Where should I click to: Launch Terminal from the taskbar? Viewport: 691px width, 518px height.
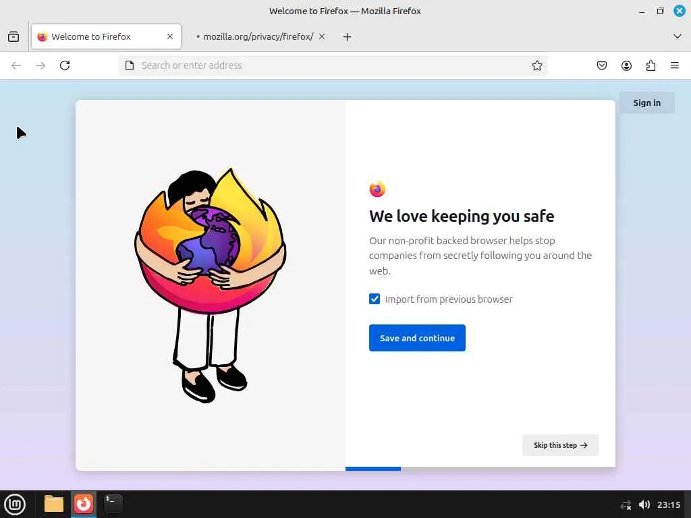pyautogui.click(x=113, y=504)
